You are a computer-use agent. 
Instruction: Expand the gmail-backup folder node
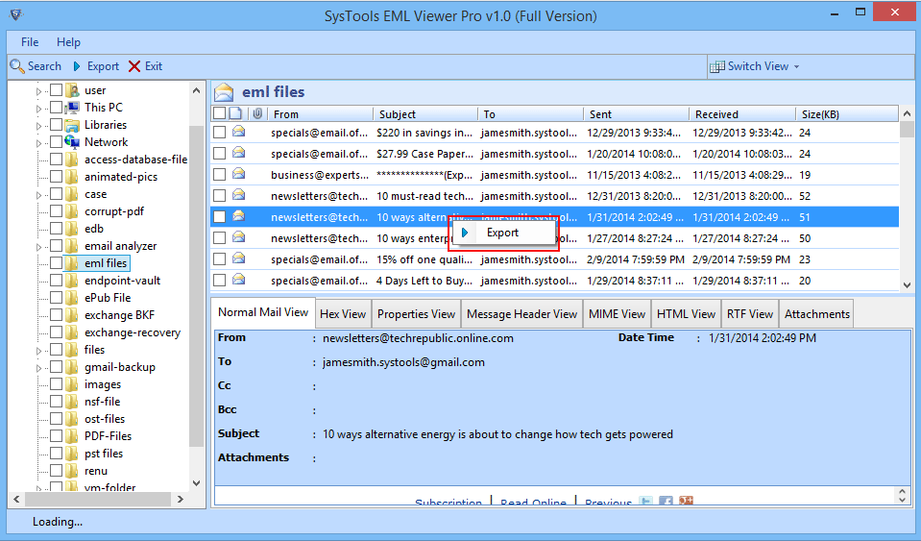[38, 368]
